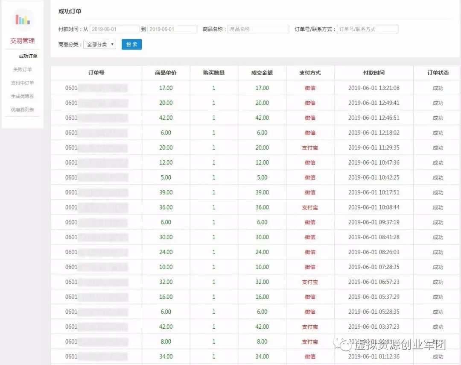Viewport: 461px width, 365px height.
Task: Select 失败订单 in the sidebar
Action: pos(22,69)
